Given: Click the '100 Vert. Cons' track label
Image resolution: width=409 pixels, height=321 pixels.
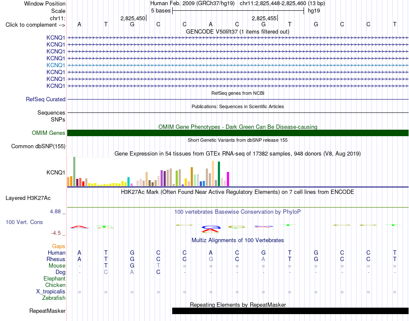Looking at the screenshot, I should pos(24,222).
